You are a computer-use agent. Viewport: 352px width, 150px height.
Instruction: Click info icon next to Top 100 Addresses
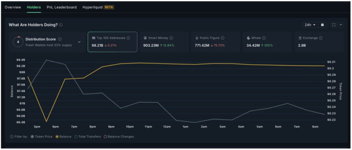click(x=129, y=38)
